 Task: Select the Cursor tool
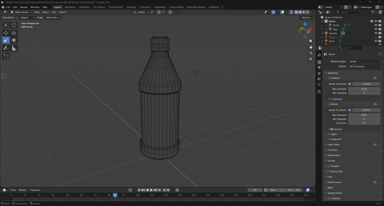point(14,25)
